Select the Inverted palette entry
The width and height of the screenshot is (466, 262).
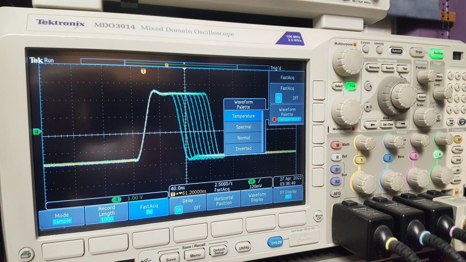[243, 148]
